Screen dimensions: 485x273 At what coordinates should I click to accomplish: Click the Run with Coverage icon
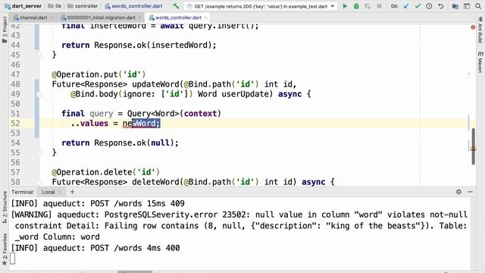tap(368, 6)
